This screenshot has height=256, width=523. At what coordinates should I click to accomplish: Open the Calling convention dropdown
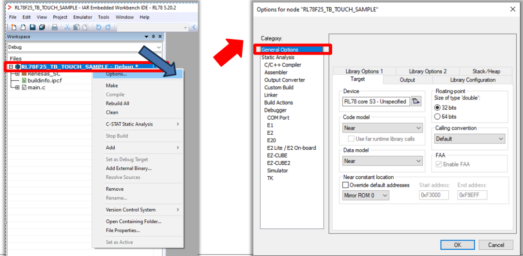click(501, 139)
